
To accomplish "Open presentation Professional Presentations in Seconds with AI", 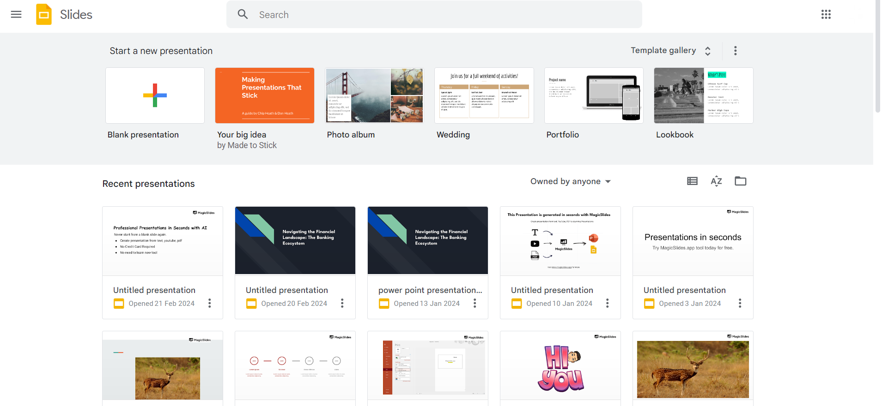I will 163,241.
